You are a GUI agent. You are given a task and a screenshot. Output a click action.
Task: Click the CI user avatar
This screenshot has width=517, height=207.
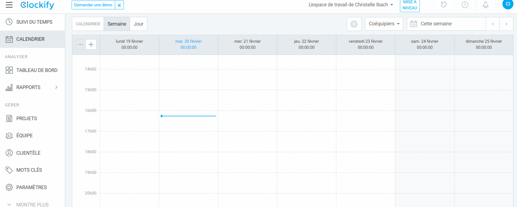tap(508, 4)
